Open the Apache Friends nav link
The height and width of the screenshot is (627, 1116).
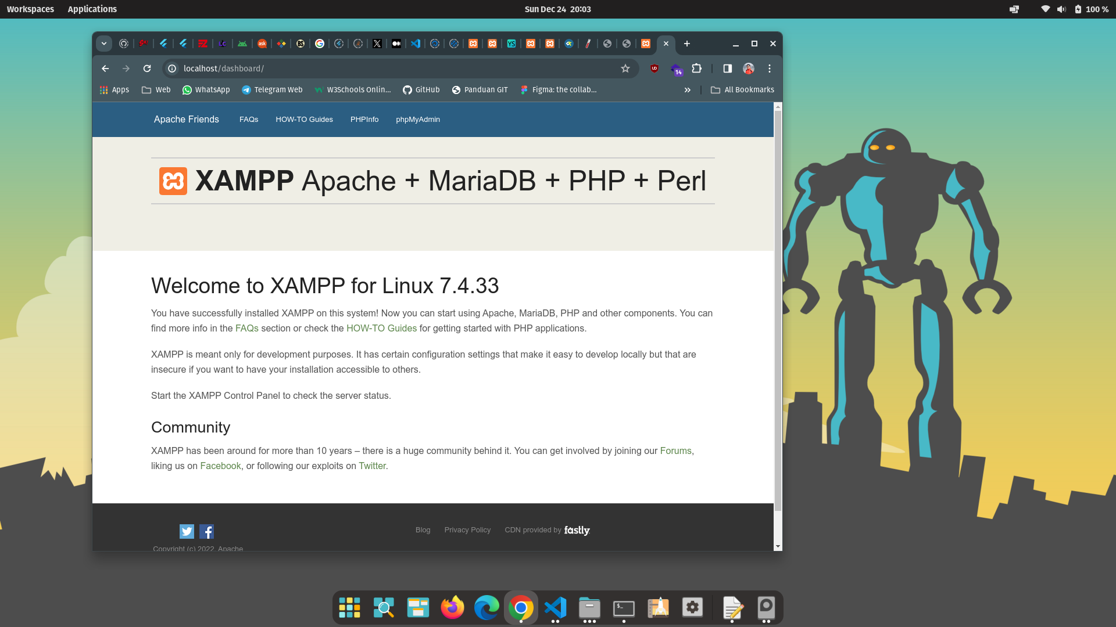[x=187, y=119]
